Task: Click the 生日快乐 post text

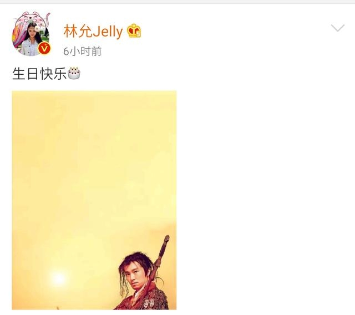Action: tap(39, 74)
